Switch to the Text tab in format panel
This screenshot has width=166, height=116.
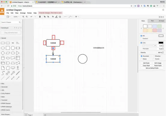pos(152,21)
